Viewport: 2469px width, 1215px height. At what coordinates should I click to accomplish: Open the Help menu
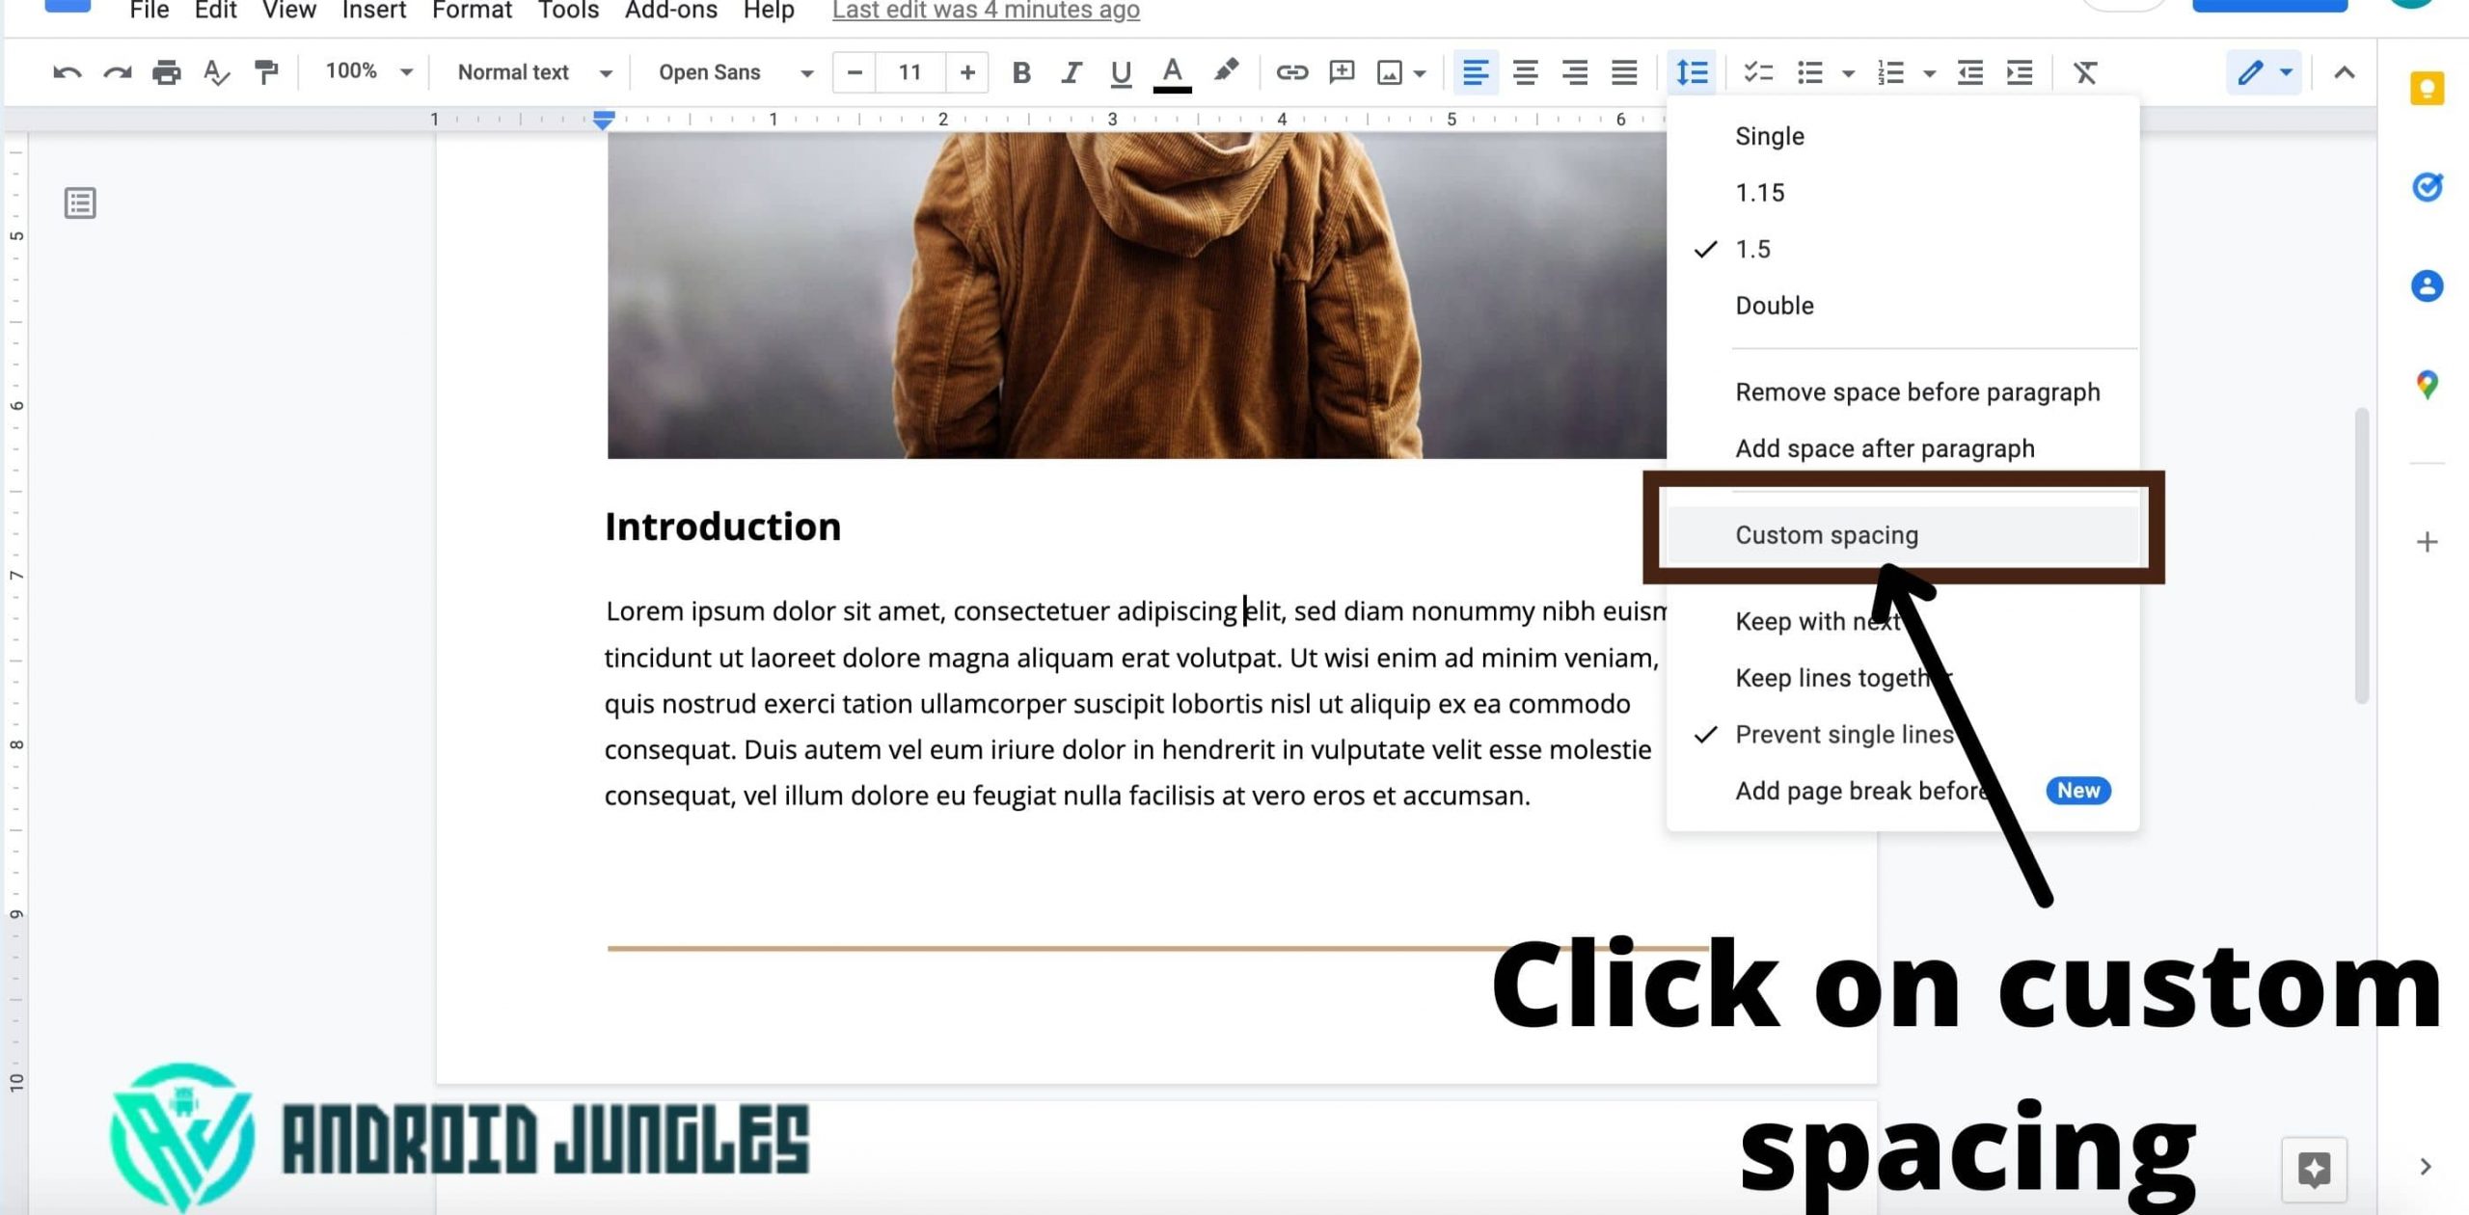[x=769, y=11]
